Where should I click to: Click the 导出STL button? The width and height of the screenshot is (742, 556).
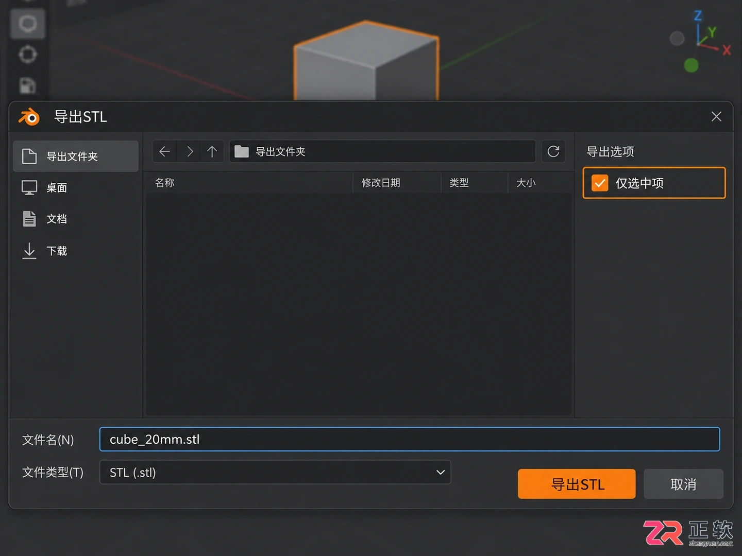(x=577, y=484)
